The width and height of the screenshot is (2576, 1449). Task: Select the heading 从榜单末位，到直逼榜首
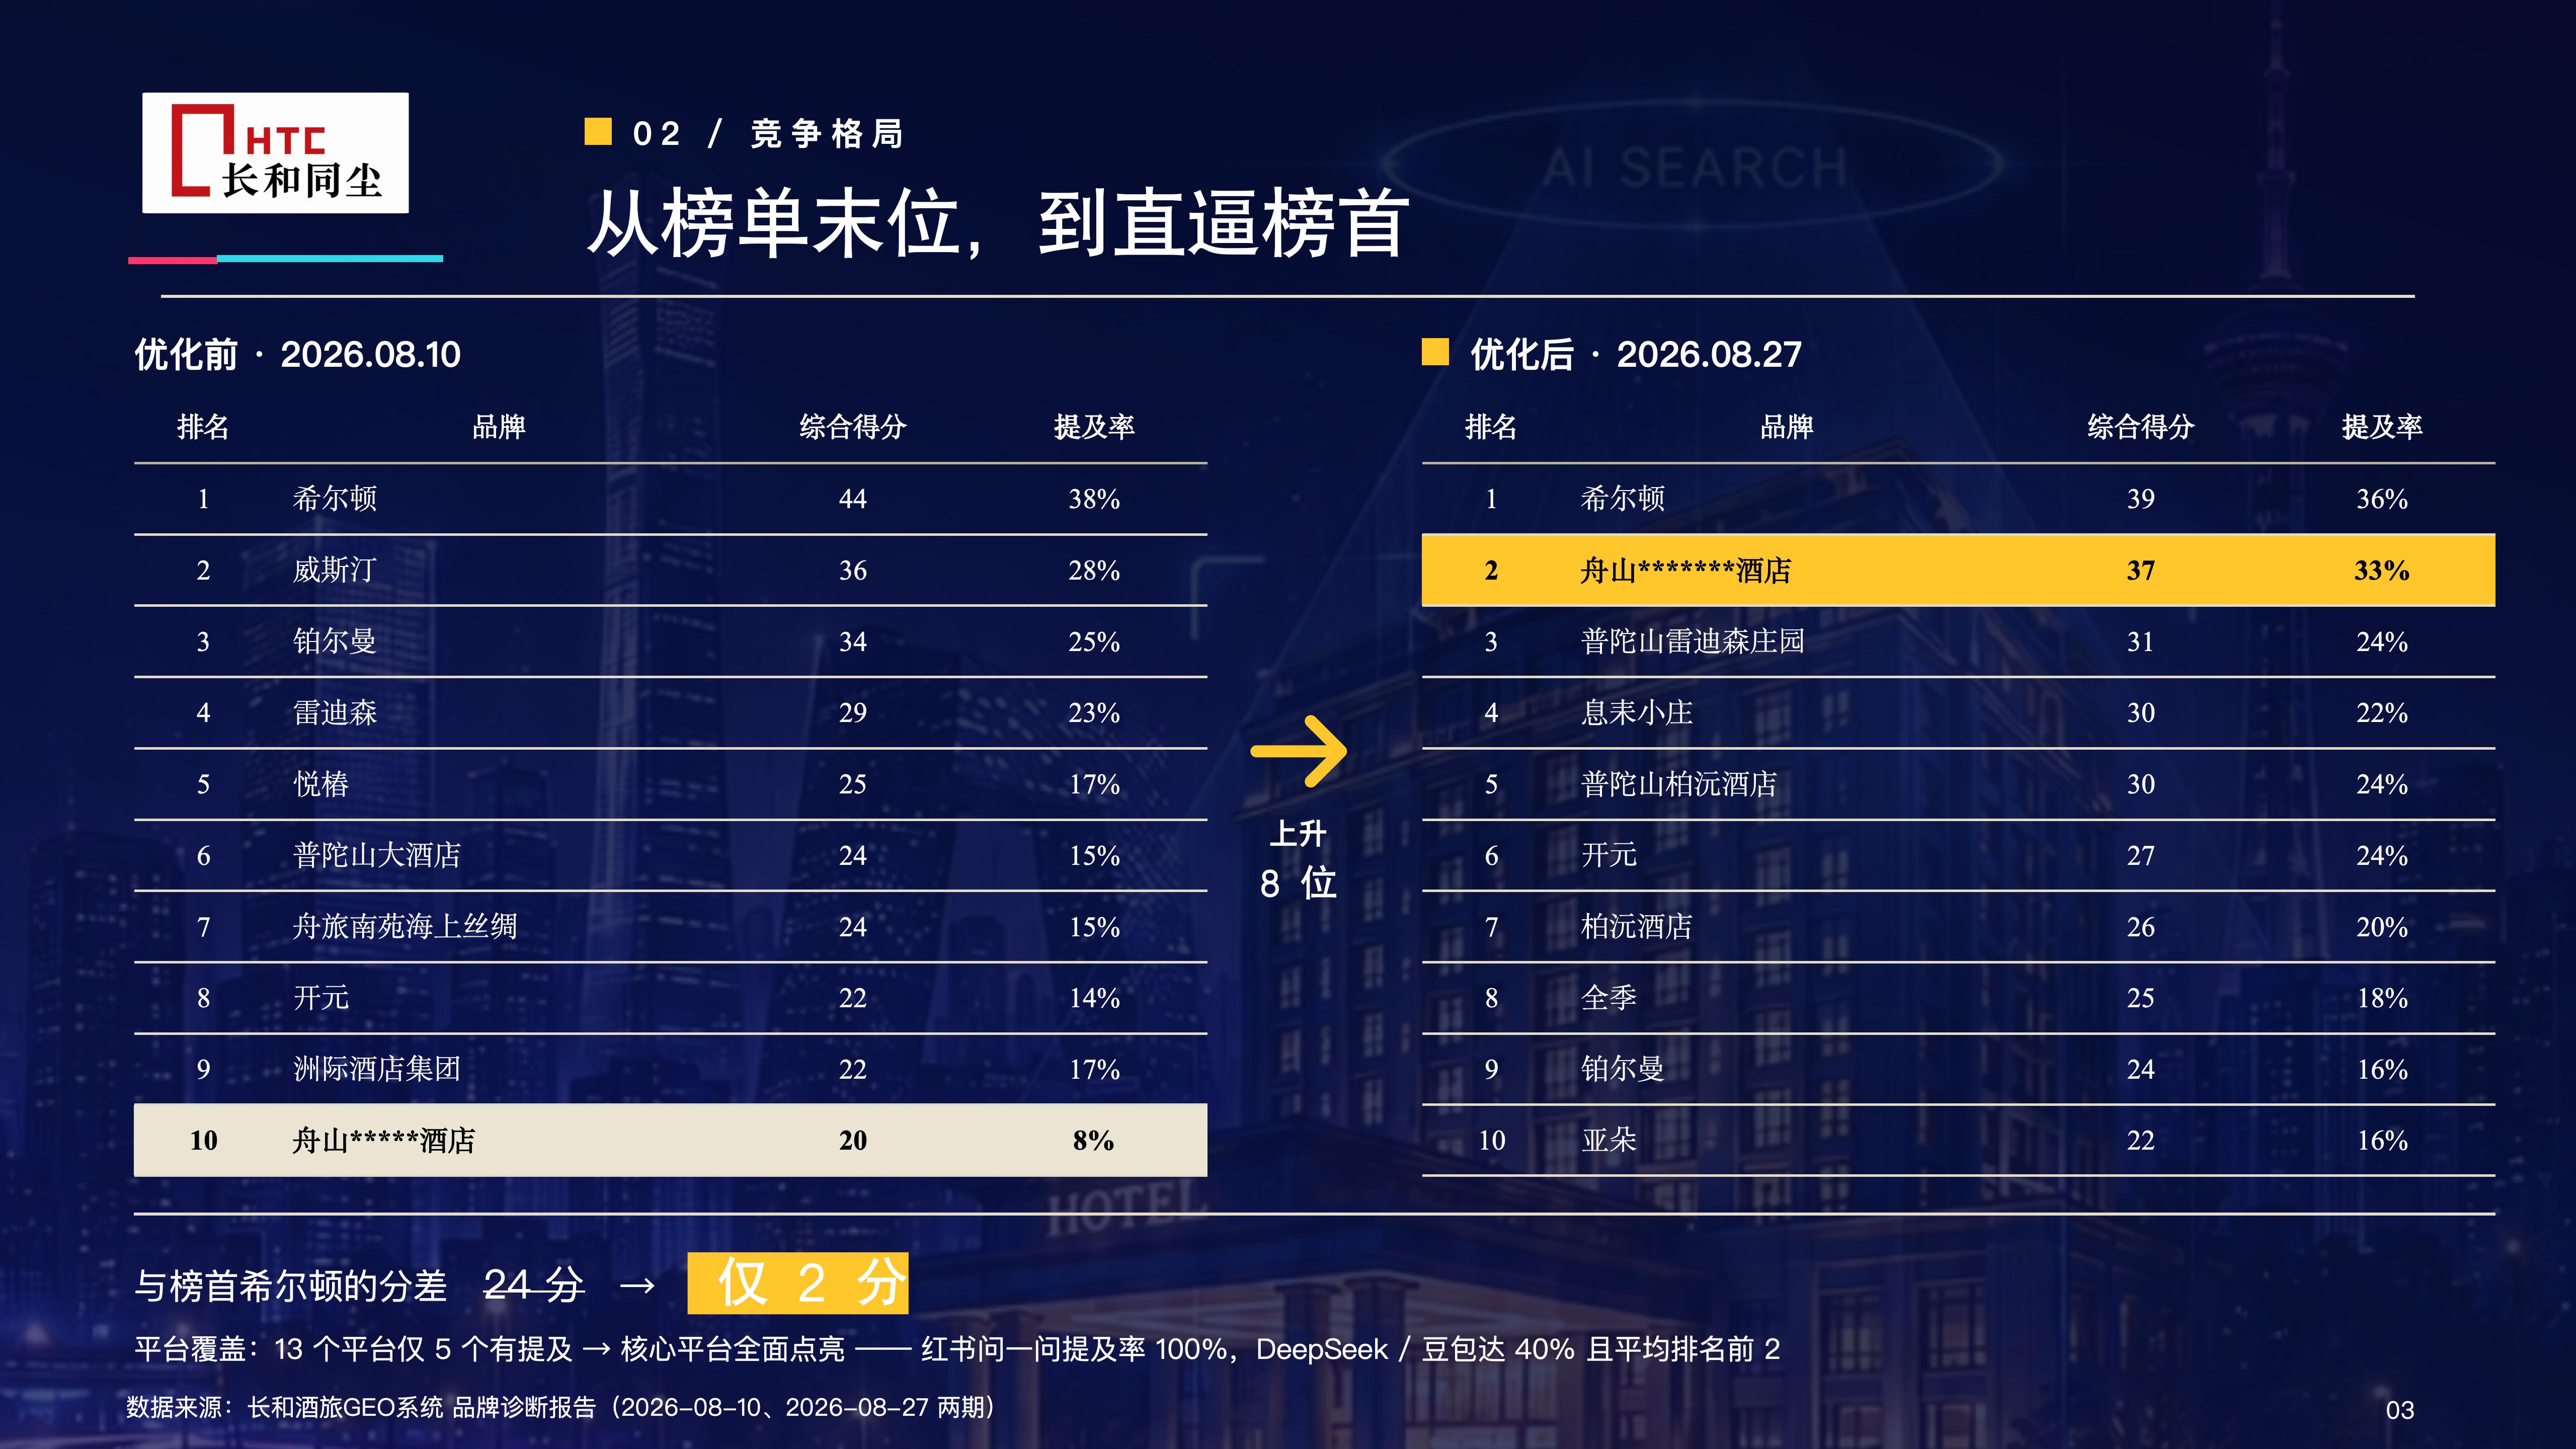[x=998, y=223]
